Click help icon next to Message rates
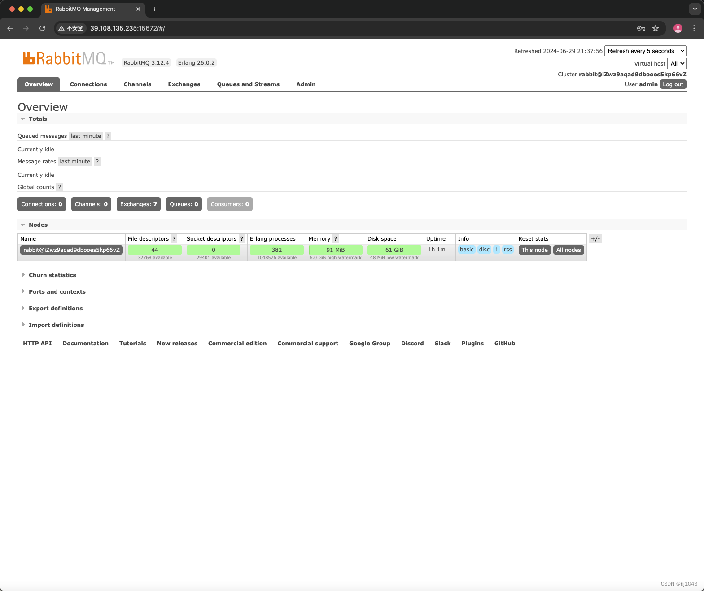 click(x=97, y=162)
